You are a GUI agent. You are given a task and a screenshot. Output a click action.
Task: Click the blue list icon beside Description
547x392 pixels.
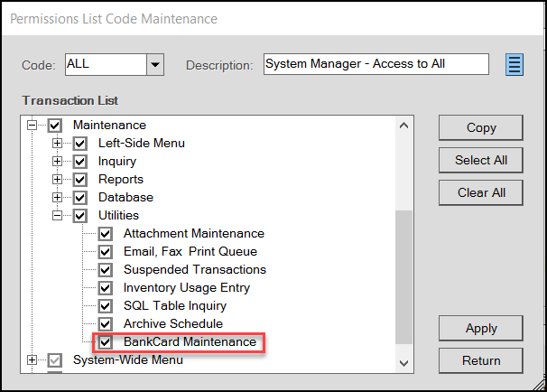tap(515, 64)
